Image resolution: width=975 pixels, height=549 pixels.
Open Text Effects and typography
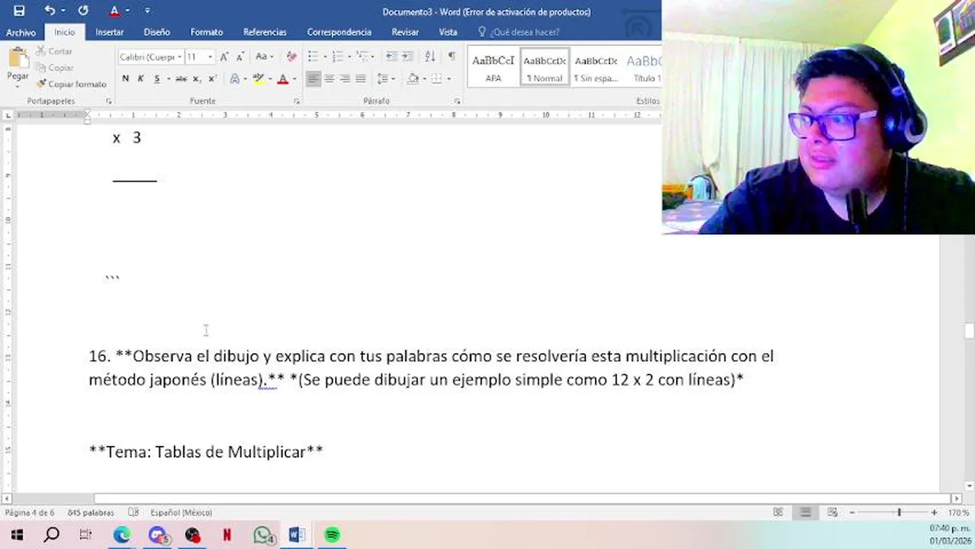click(x=235, y=79)
